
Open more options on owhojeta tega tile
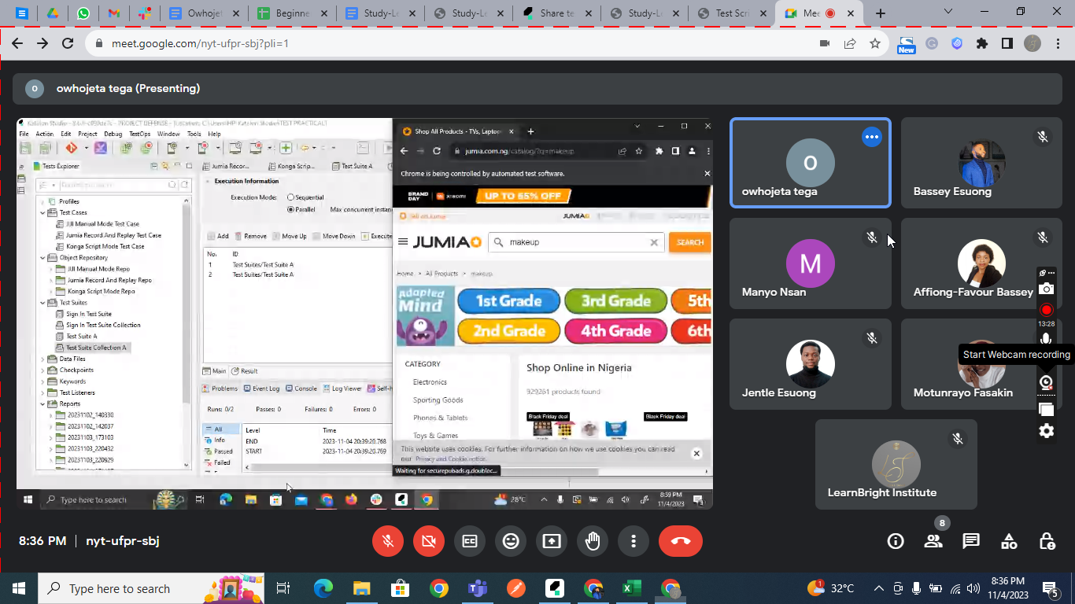coord(871,137)
